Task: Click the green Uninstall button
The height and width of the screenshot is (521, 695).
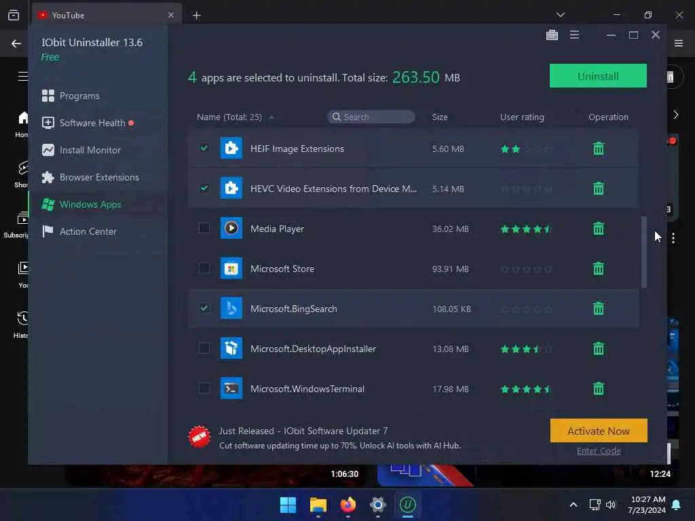Action: pyautogui.click(x=598, y=76)
